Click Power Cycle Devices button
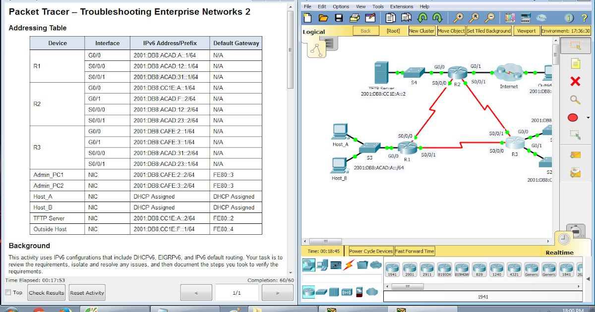The height and width of the screenshot is (312, 595). click(371, 251)
